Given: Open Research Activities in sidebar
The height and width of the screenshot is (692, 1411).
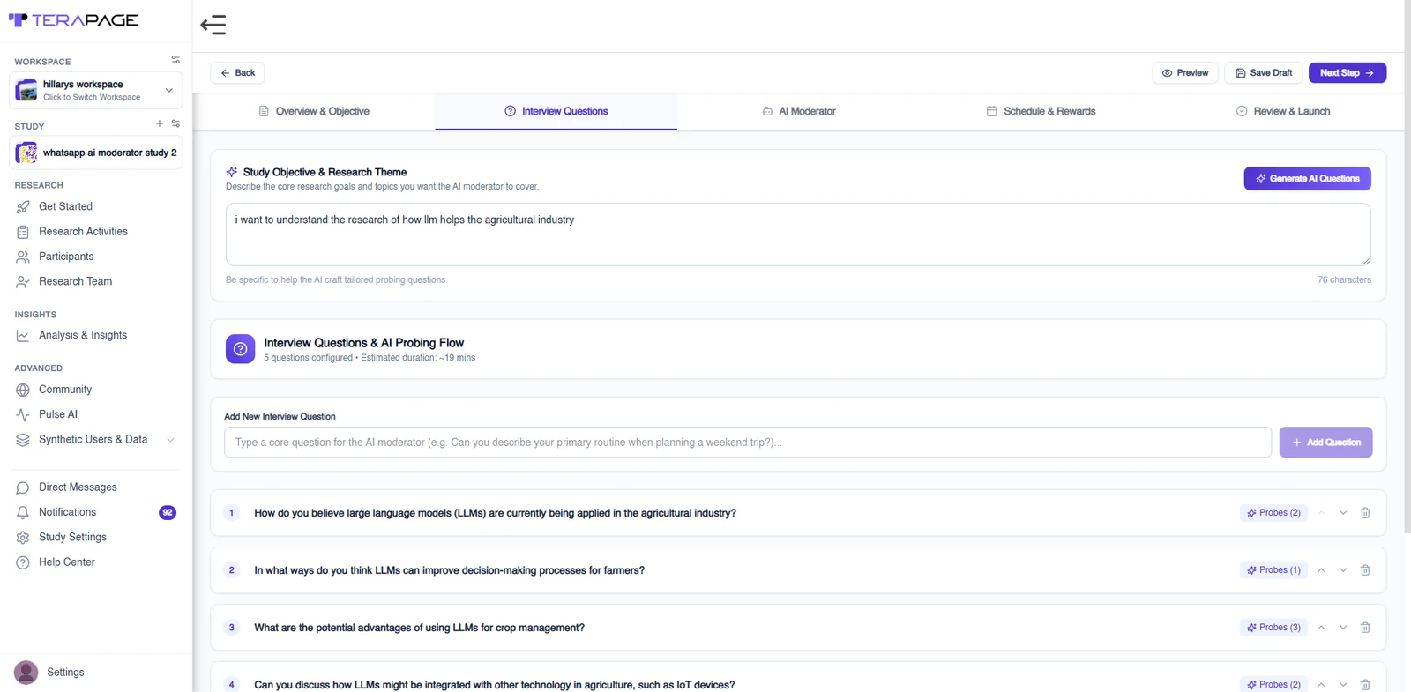Looking at the screenshot, I should tap(83, 232).
